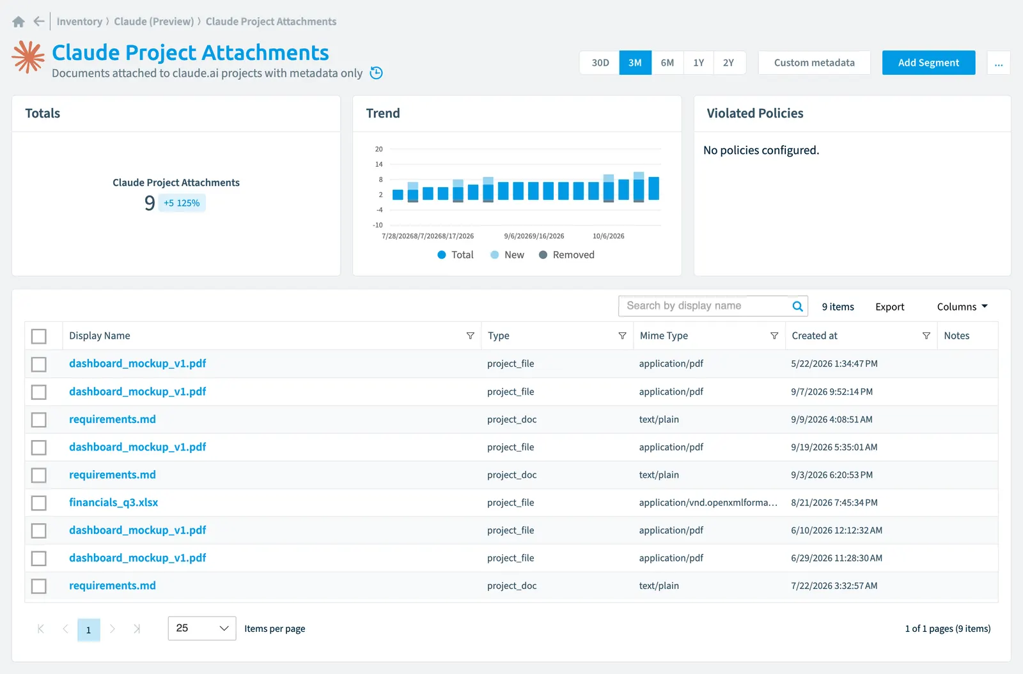Click the Export button

(x=889, y=307)
